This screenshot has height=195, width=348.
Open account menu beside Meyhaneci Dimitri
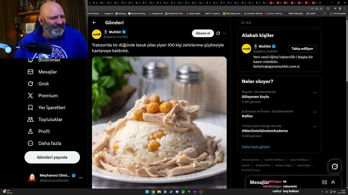tap(81, 178)
